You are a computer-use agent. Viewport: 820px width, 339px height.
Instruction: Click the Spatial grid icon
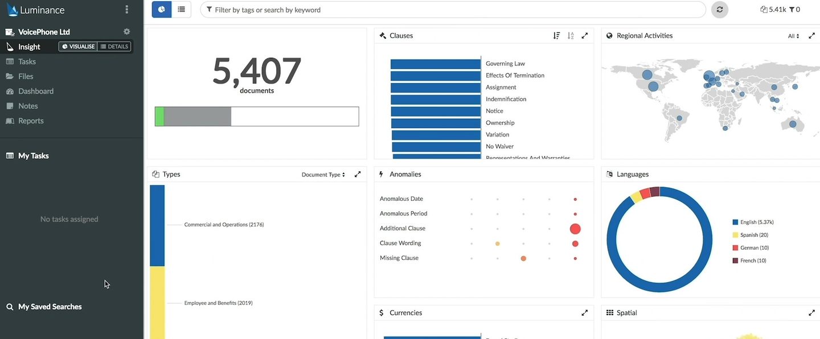click(x=610, y=313)
